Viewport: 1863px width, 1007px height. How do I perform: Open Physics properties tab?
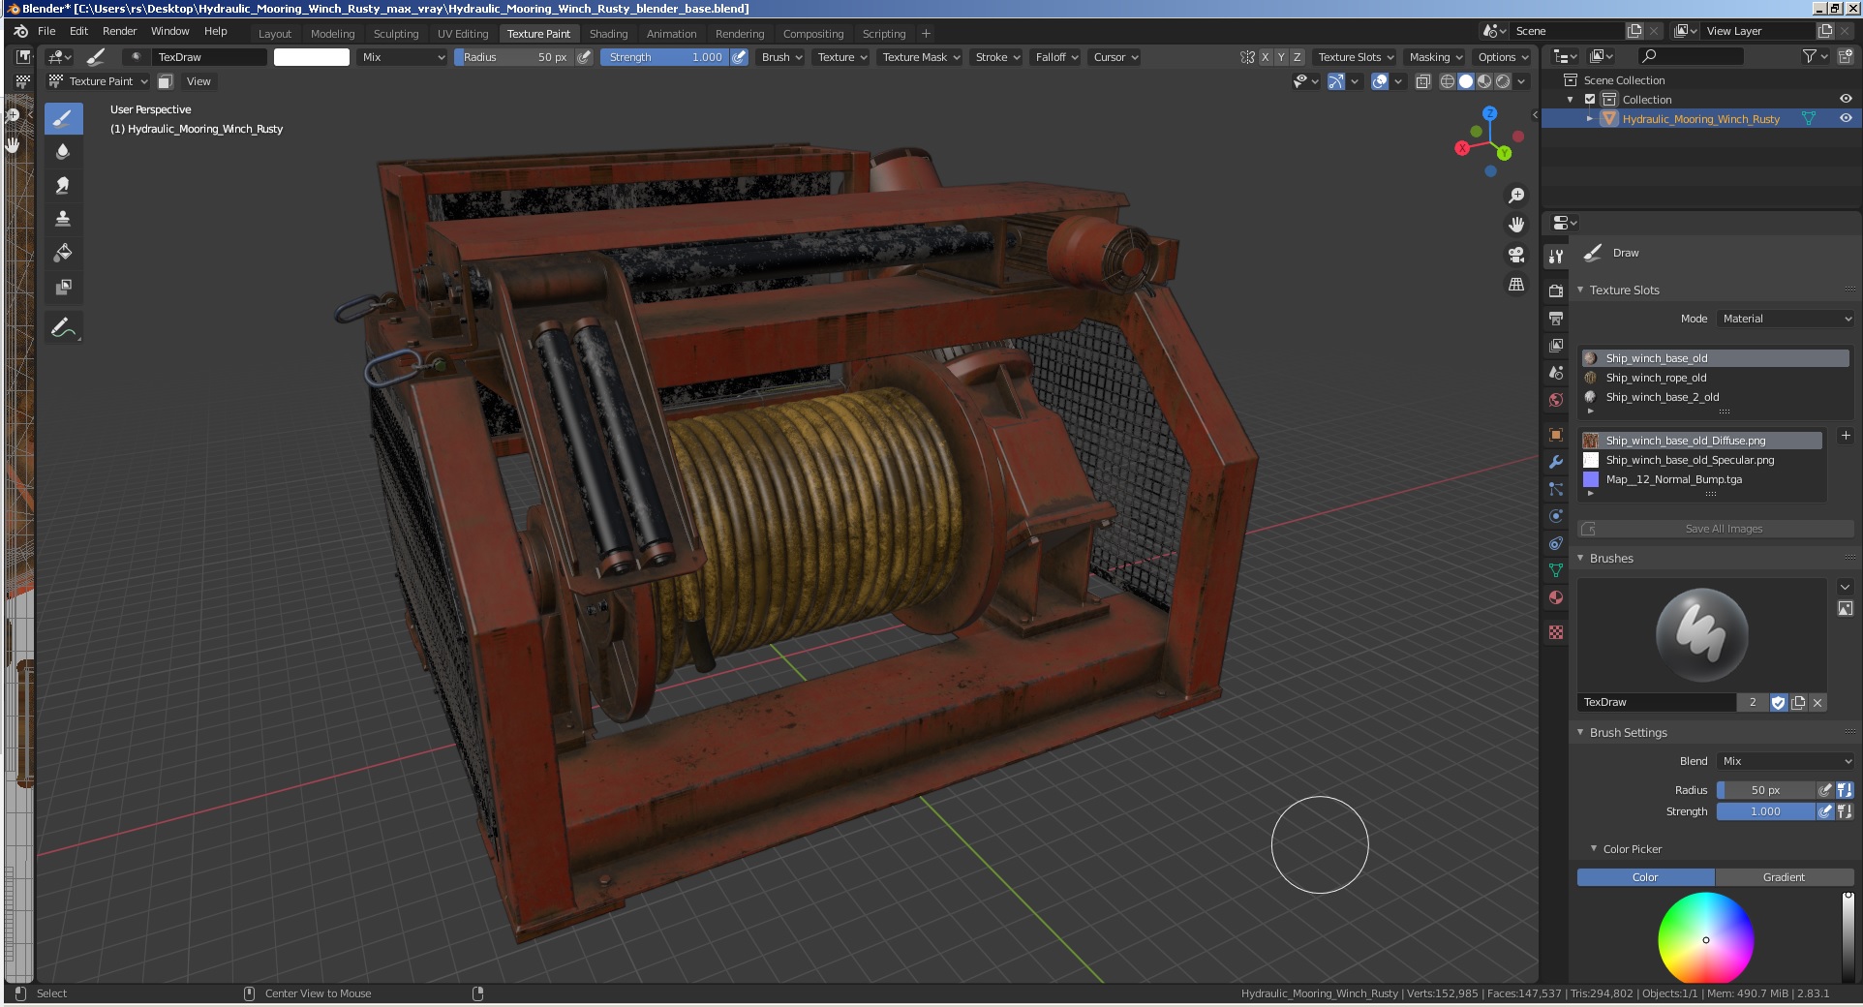pyautogui.click(x=1556, y=516)
